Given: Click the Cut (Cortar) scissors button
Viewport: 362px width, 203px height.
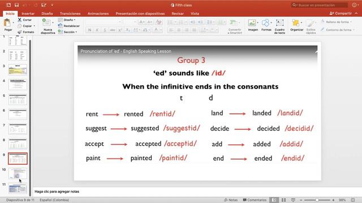Looking at the screenshot, I should tap(25, 20).
